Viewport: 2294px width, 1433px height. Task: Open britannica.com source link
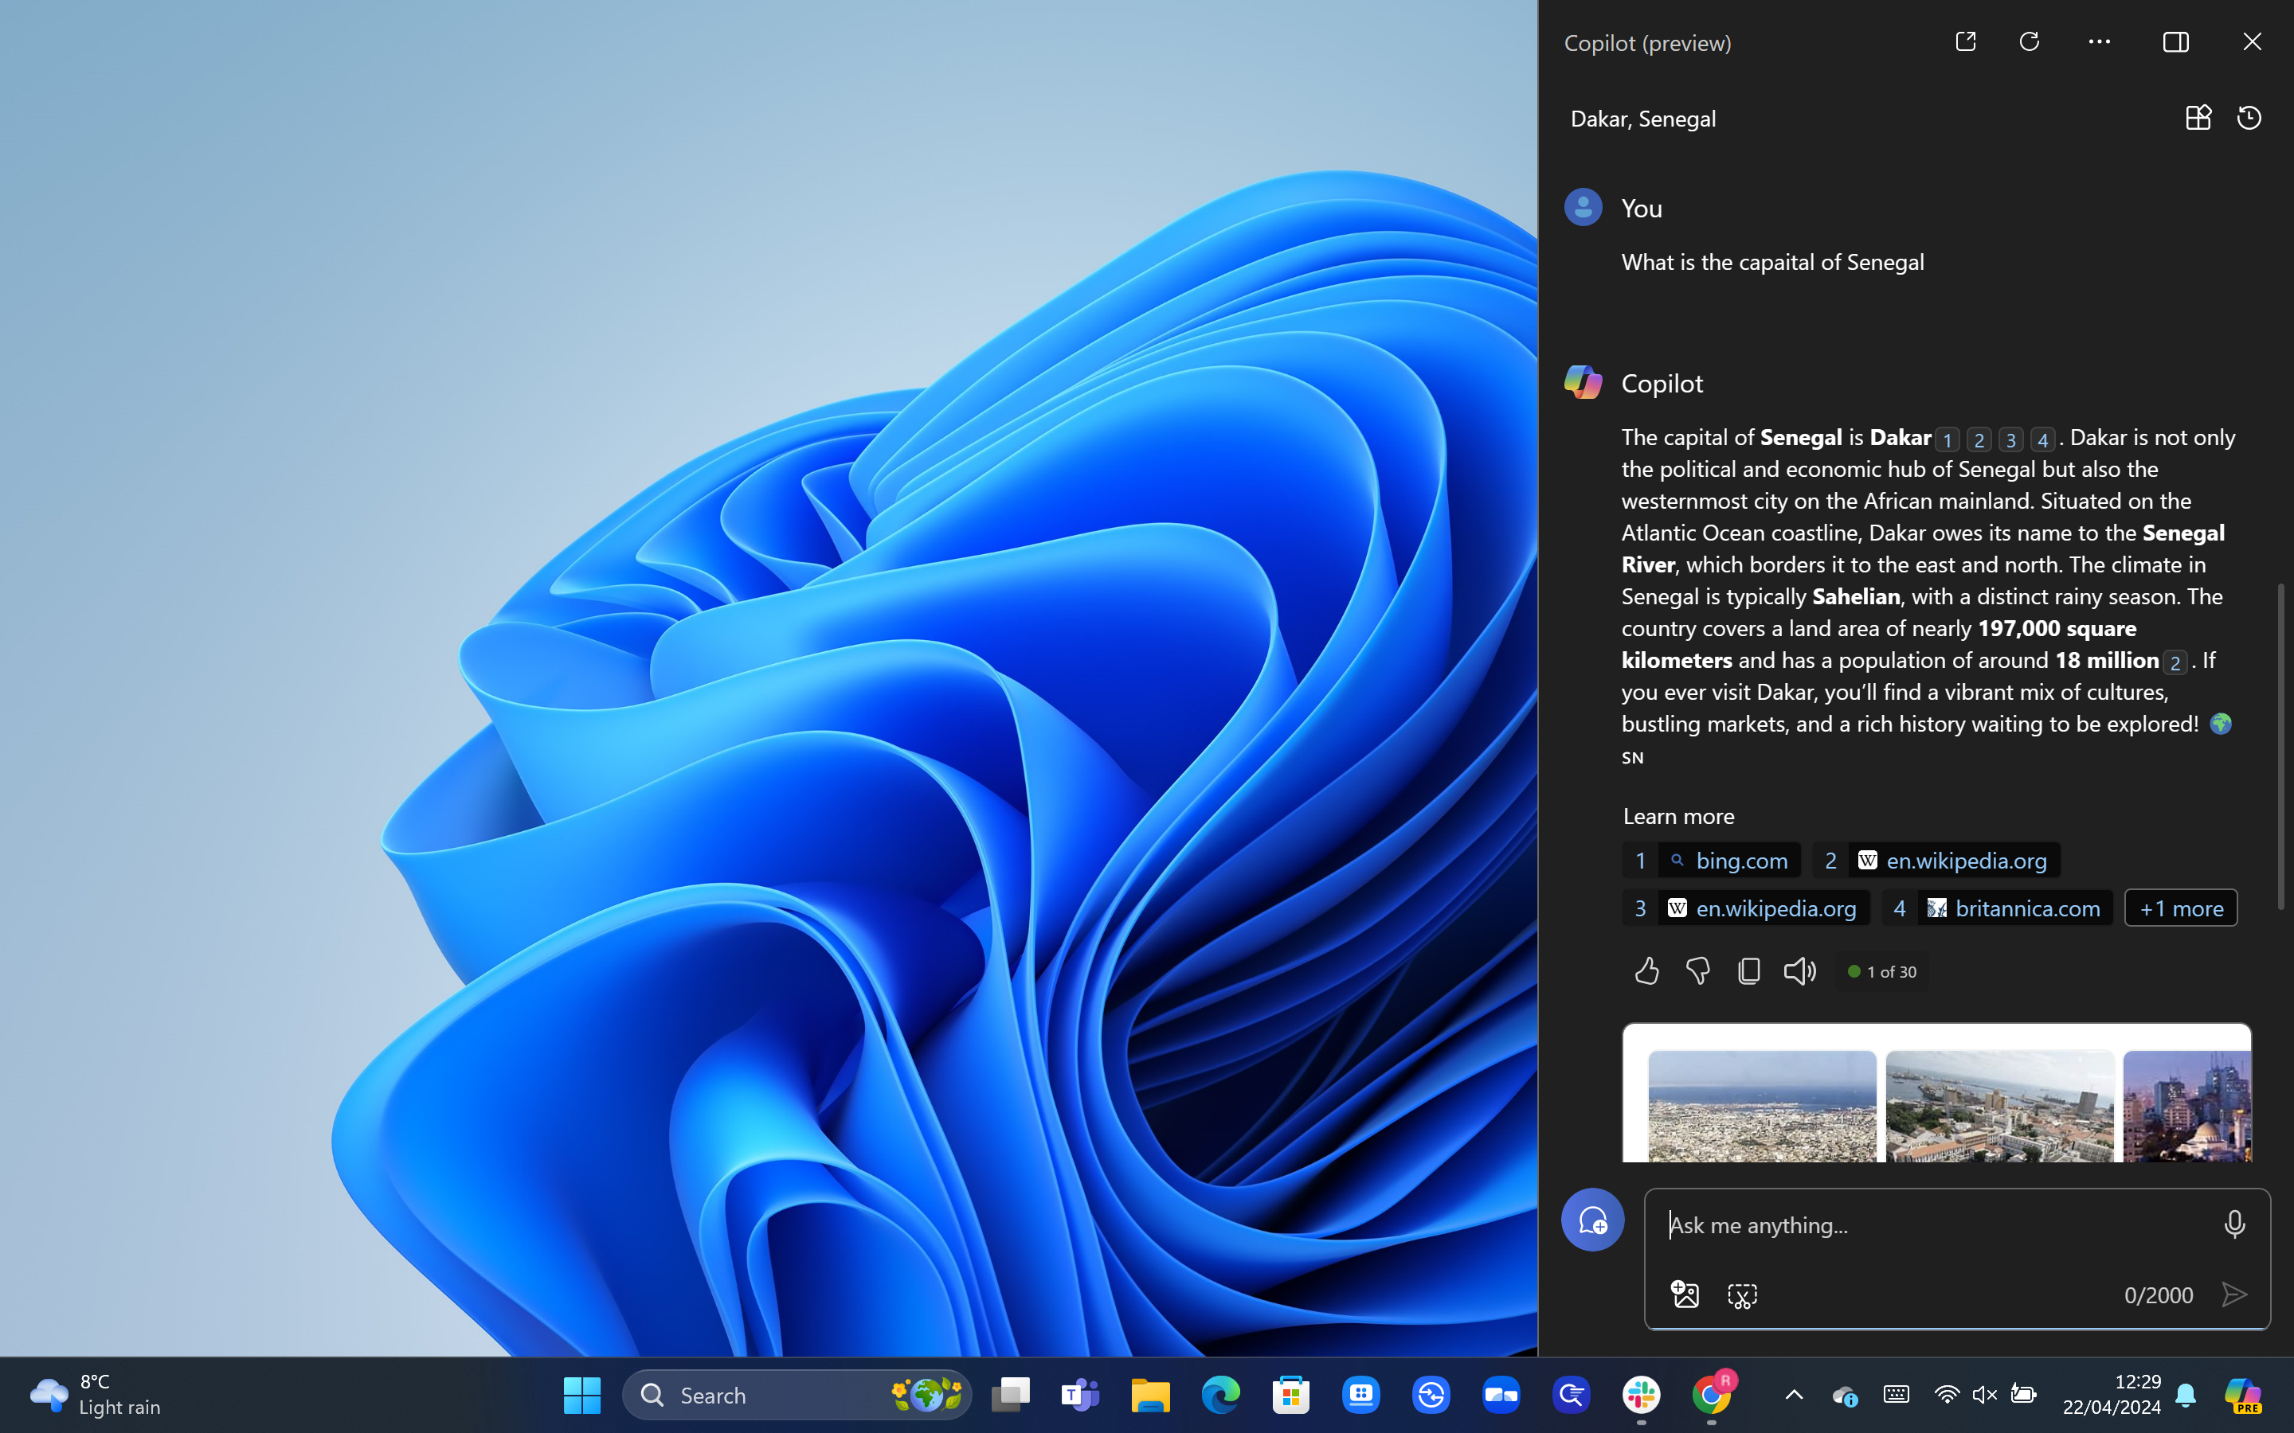point(1998,908)
